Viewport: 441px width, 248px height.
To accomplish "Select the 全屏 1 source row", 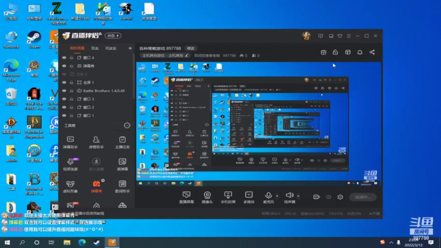I will point(96,82).
